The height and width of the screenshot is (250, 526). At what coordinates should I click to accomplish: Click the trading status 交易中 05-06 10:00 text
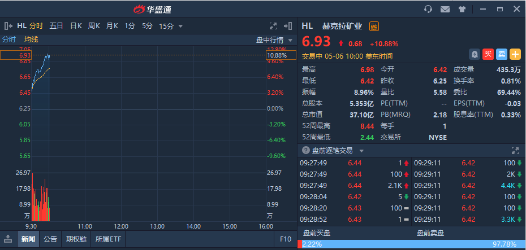point(347,56)
